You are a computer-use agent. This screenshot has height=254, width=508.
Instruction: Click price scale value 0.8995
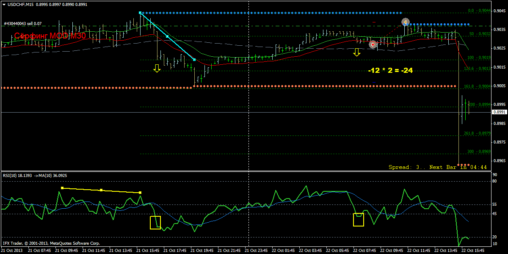(499, 105)
